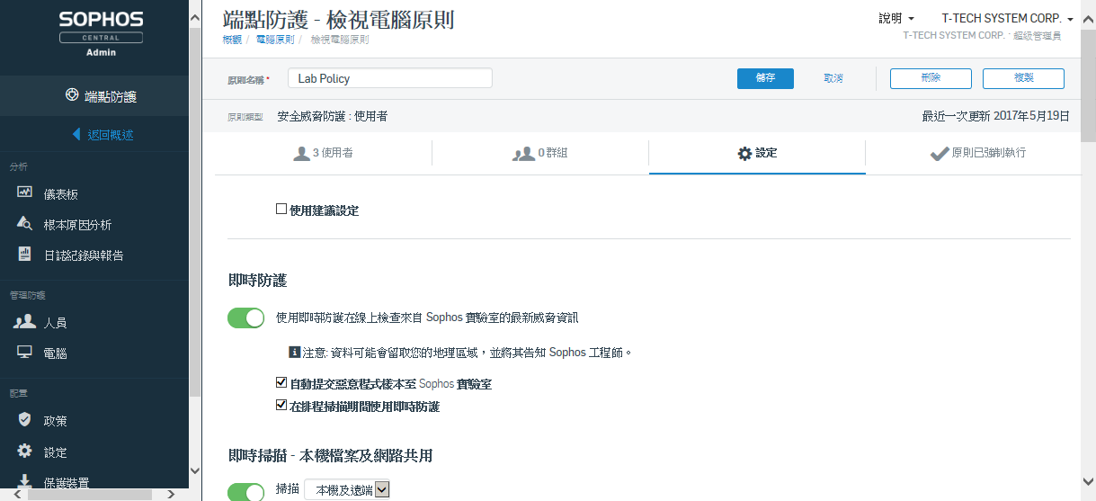The width and height of the screenshot is (1096, 501).
Task: Click the user icon on 3 使用者 tab
Action: coord(301,154)
